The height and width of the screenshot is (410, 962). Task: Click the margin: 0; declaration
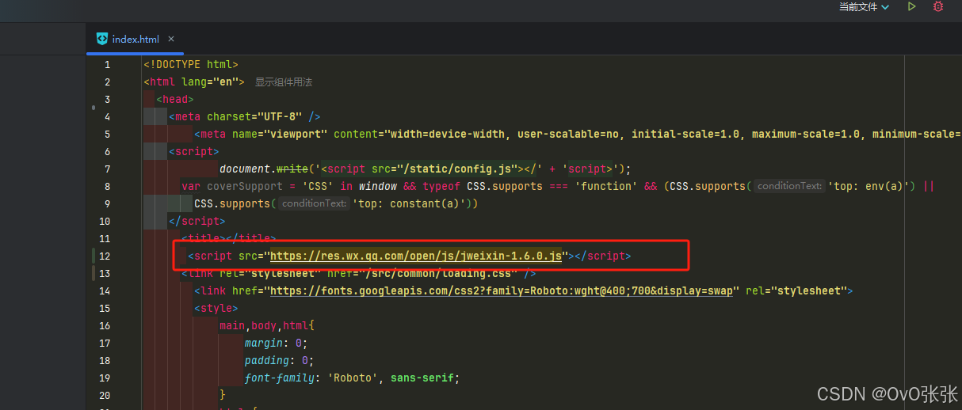click(x=276, y=343)
